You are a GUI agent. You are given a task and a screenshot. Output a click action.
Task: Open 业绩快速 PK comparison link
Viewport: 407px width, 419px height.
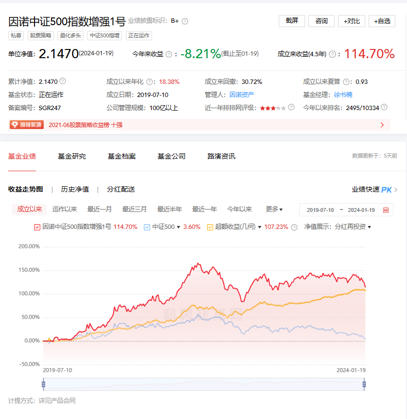[374, 190]
